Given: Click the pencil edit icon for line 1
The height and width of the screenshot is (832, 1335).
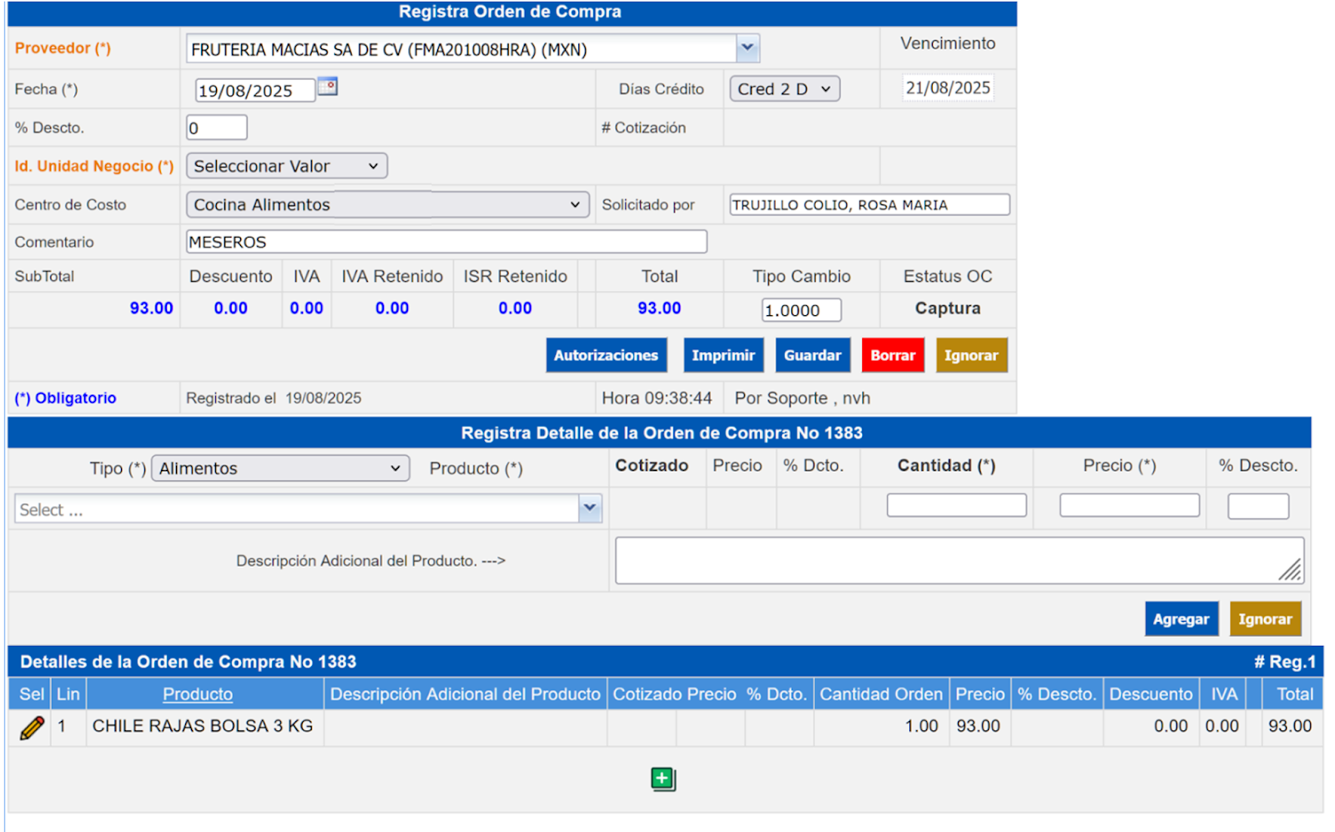Looking at the screenshot, I should (32, 727).
